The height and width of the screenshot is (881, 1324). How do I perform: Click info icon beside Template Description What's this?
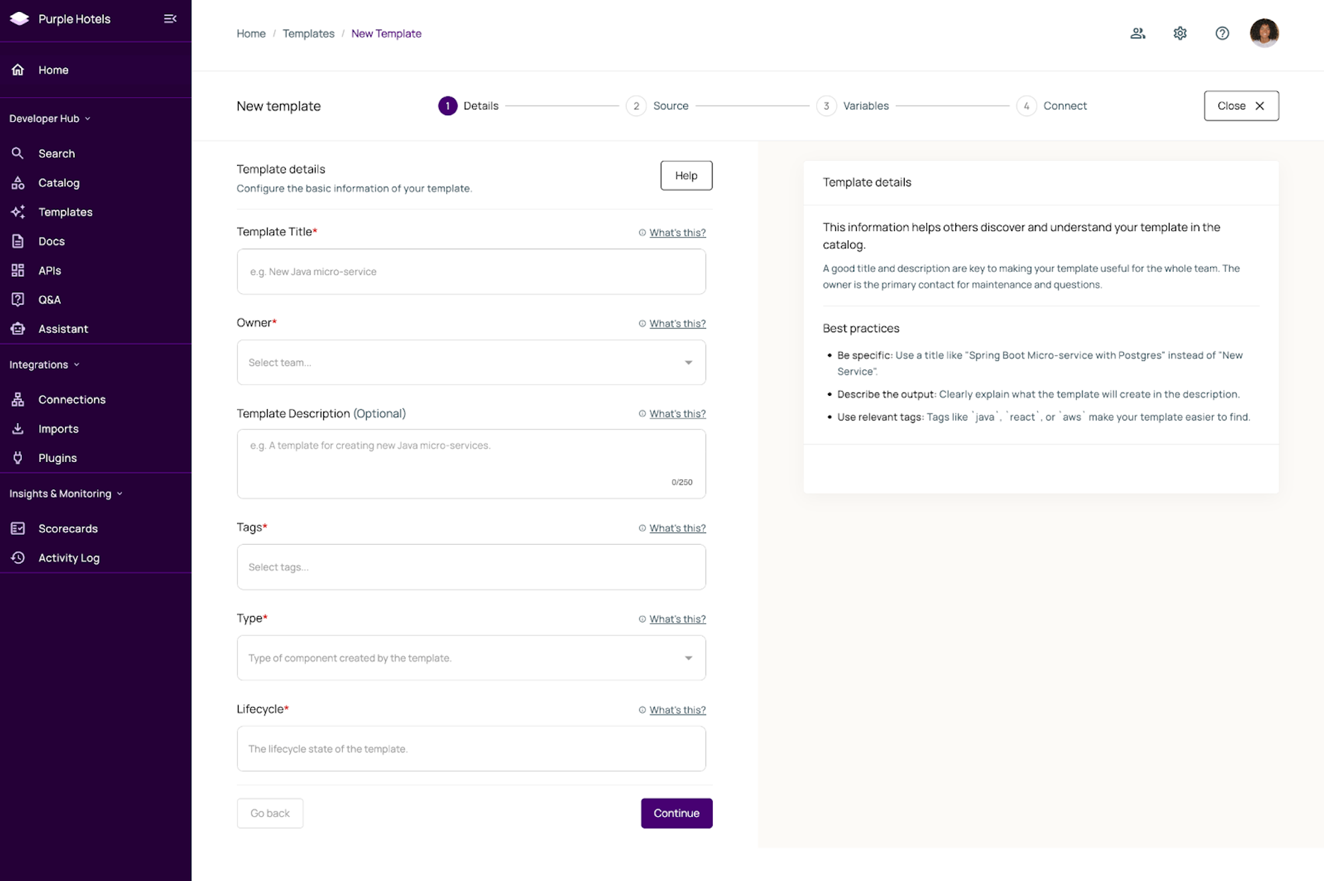642,414
